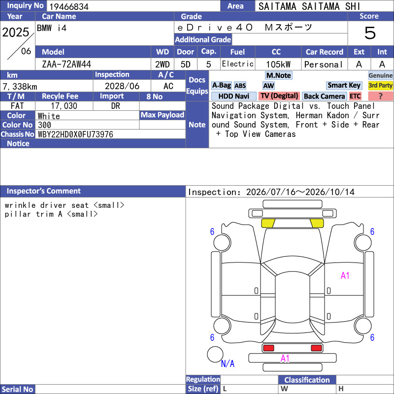Click the inspection date 2028/06
The width and height of the screenshot is (394, 394).
click(122, 86)
